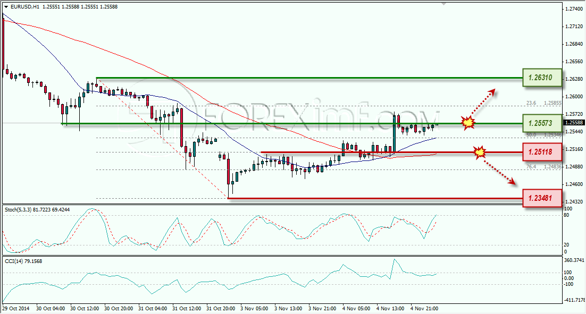Image resolution: width=586 pixels, height=314 pixels.
Task: Click price axis value 1.25720
Action: (x=574, y=114)
